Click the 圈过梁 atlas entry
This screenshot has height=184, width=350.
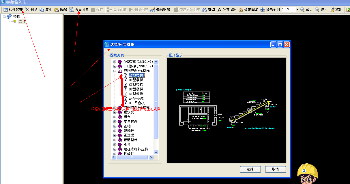coord(129,135)
